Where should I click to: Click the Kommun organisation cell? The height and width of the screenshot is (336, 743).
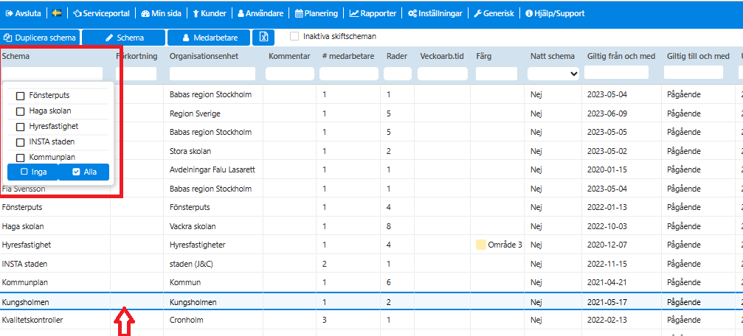click(185, 282)
